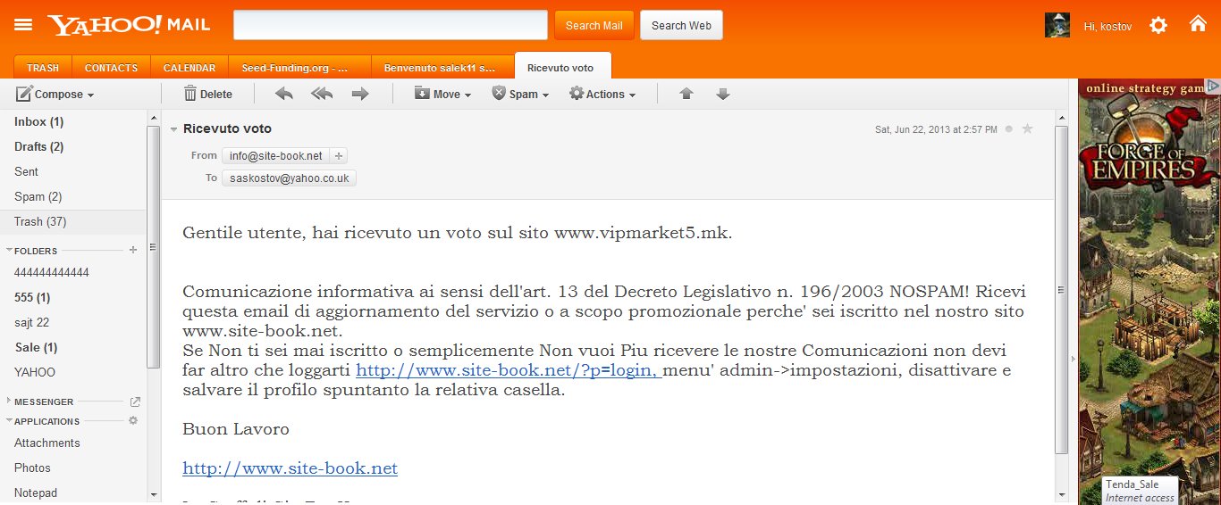Screen dimensions: 1221x505
Task: Collapse the APPLICATIONS section
Action: click(9, 421)
